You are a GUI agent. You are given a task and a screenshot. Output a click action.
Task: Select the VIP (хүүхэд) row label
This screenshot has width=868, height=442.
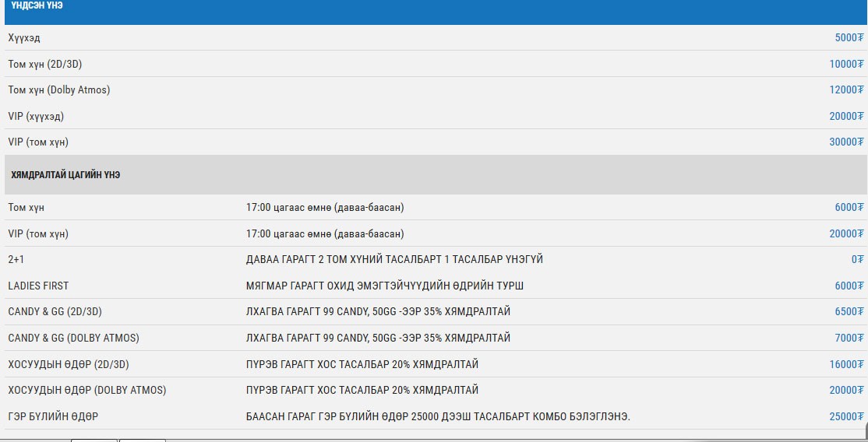tap(36, 117)
